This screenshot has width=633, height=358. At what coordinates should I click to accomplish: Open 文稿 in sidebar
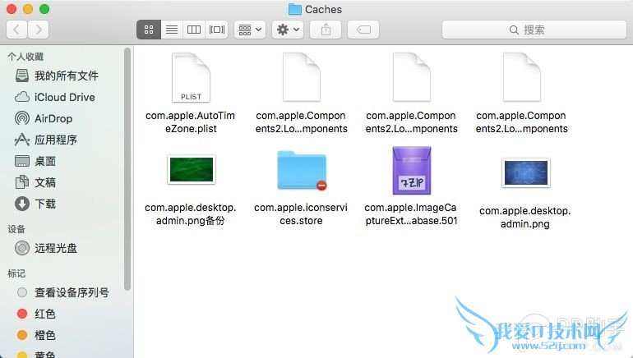point(45,182)
